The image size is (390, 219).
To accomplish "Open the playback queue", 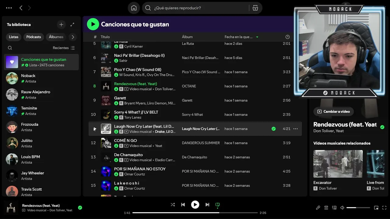I will tap(326, 208).
